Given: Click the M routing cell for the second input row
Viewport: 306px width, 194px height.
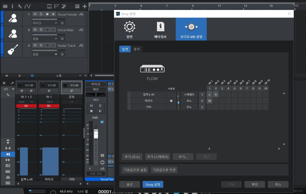Looking at the screenshot, I should pyautogui.click(x=209, y=101).
